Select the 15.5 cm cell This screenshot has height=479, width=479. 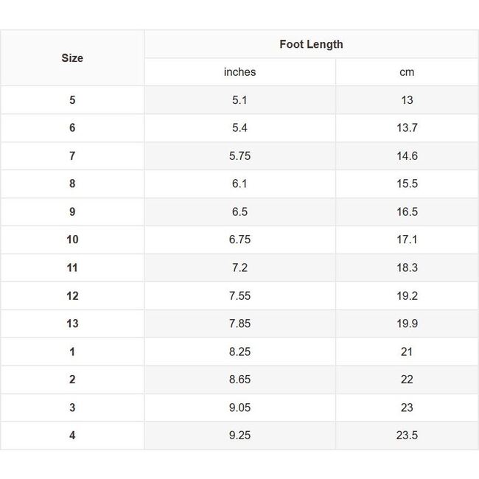407,184
